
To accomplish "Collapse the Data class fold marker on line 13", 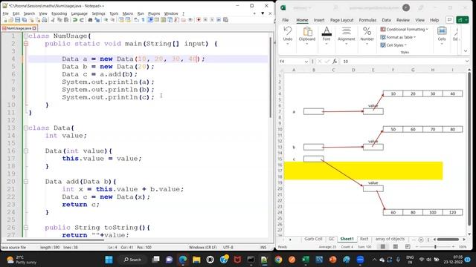I will [26, 128].
